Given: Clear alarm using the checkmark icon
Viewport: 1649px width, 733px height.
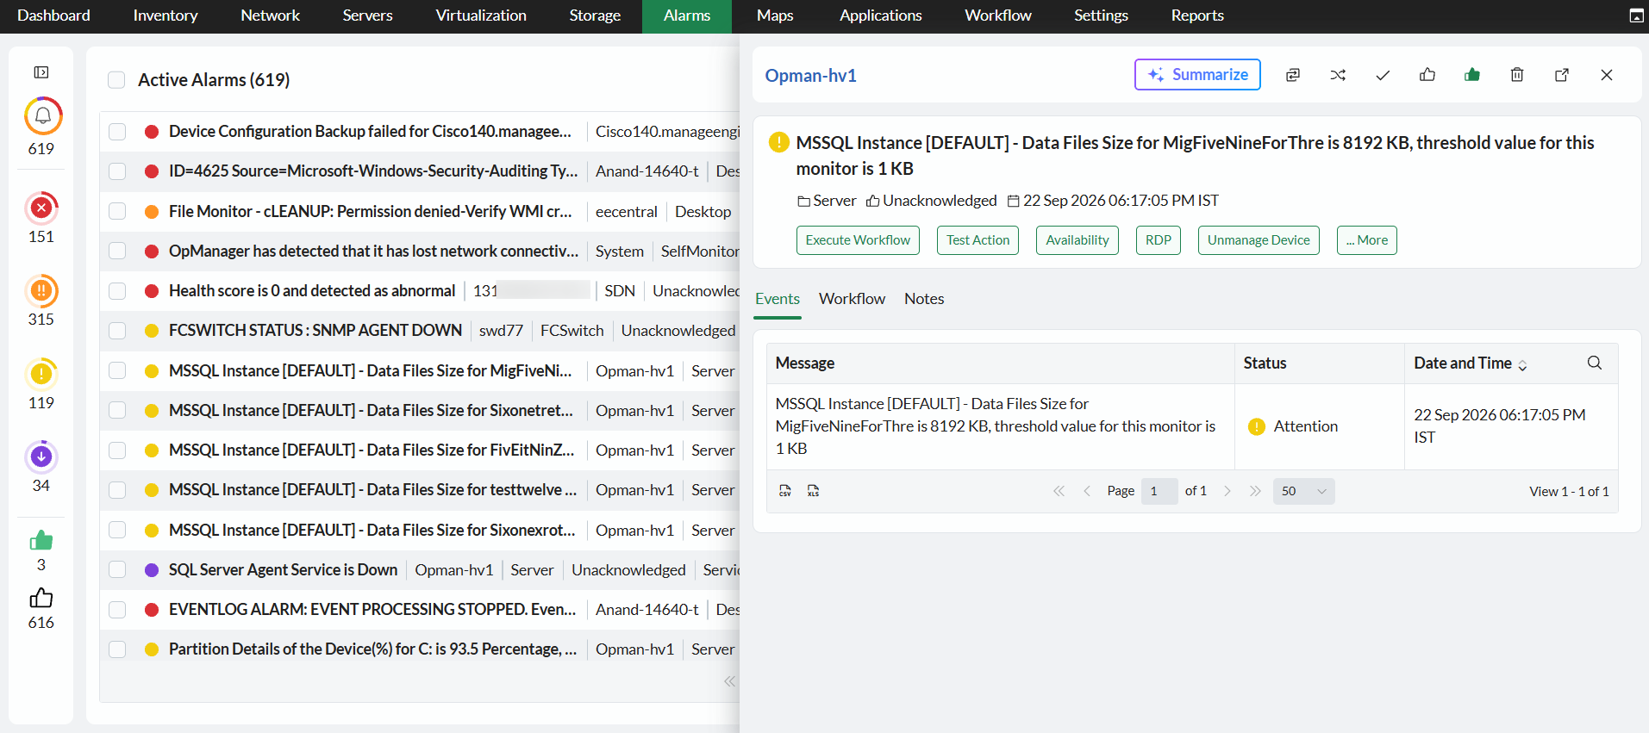Looking at the screenshot, I should (1383, 75).
